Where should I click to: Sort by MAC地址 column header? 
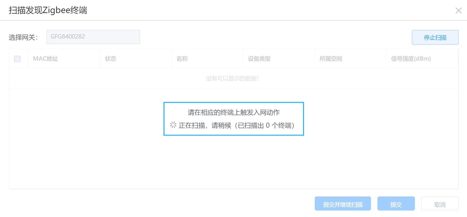[45, 59]
